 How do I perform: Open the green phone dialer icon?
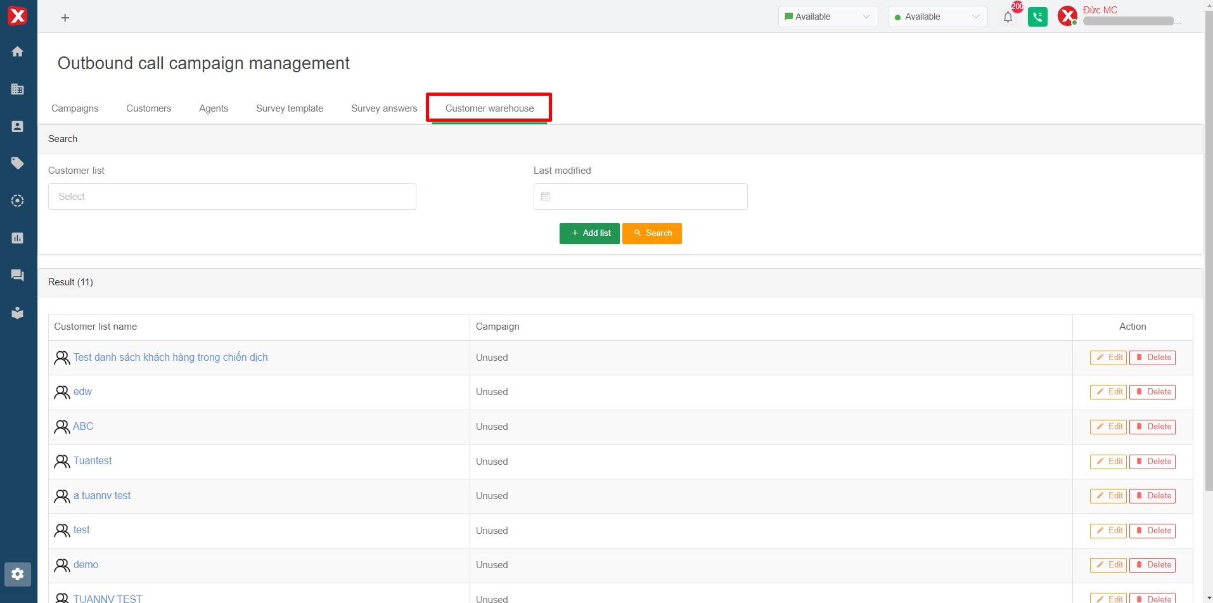coord(1037,17)
